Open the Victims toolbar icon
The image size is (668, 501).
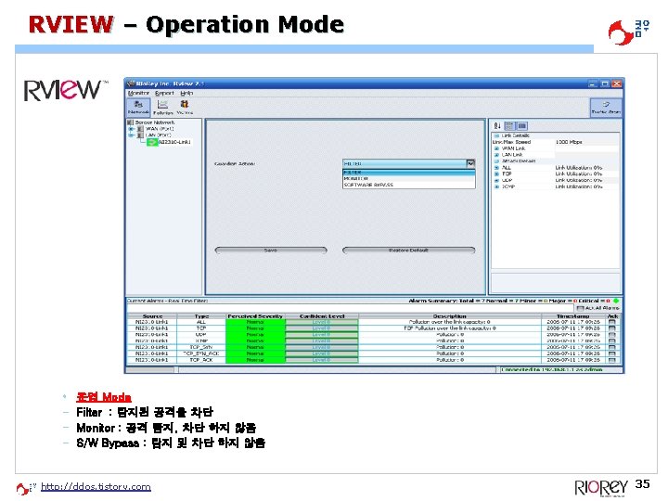click(x=185, y=108)
